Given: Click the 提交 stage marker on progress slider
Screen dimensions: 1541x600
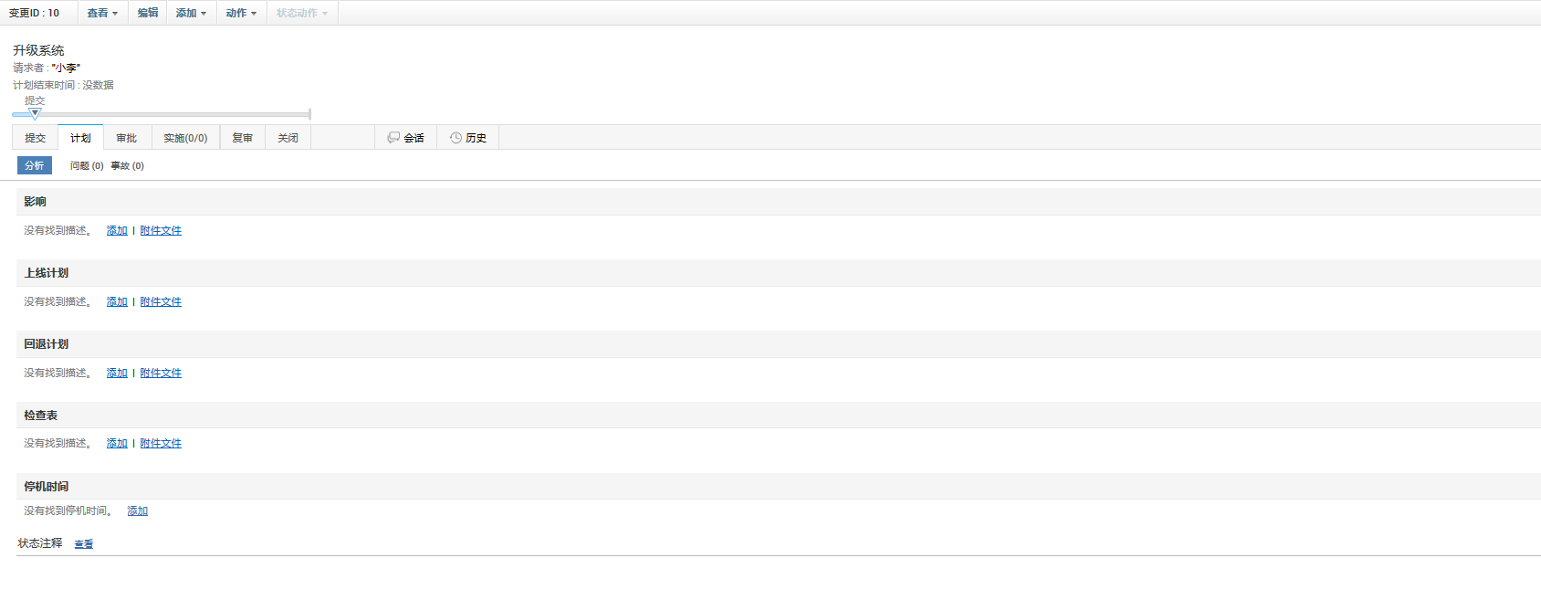Looking at the screenshot, I should click(35, 113).
